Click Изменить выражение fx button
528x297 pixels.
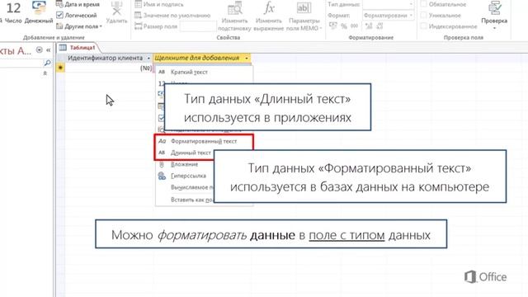click(269, 16)
